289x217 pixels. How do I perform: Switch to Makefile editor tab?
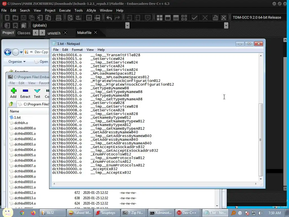[84, 33]
